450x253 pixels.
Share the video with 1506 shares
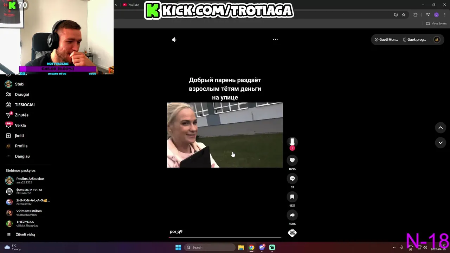(x=292, y=215)
